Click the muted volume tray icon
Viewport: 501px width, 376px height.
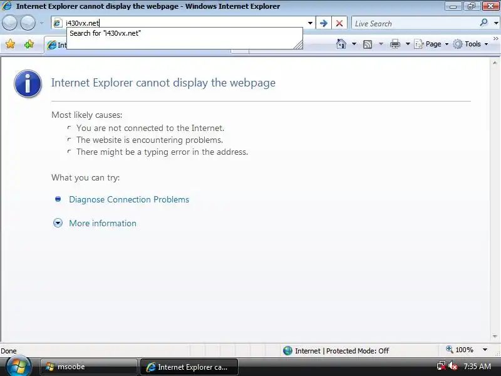[x=453, y=365]
